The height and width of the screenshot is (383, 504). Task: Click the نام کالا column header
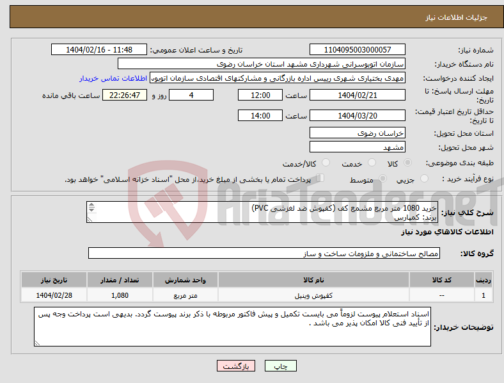(313, 280)
